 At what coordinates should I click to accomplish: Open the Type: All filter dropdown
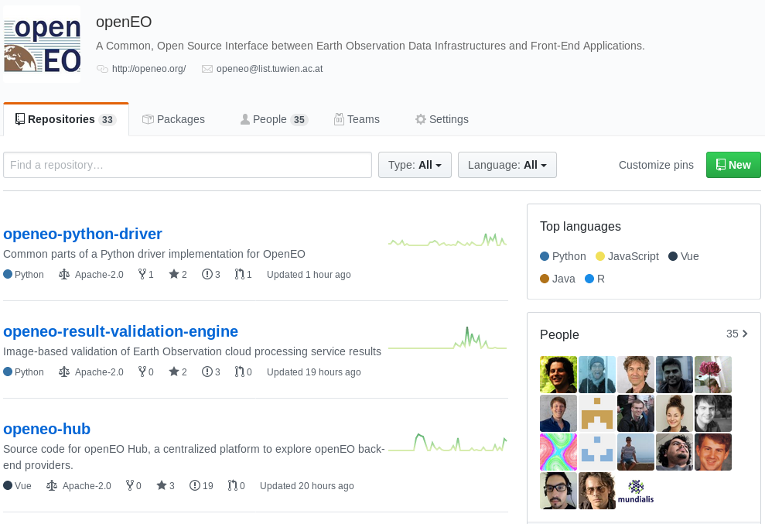pos(415,165)
